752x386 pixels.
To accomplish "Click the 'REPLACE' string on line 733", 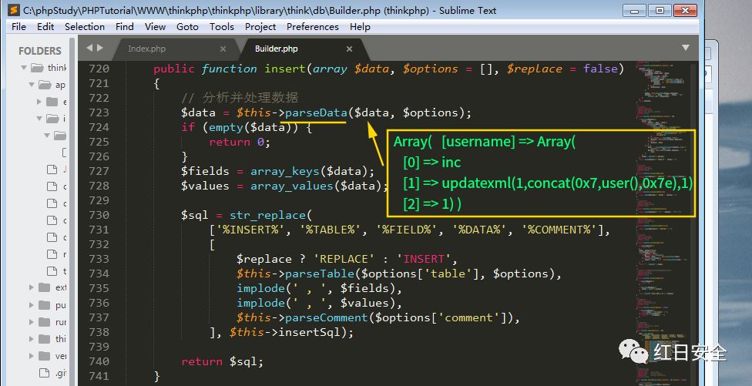I will click(344, 259).
